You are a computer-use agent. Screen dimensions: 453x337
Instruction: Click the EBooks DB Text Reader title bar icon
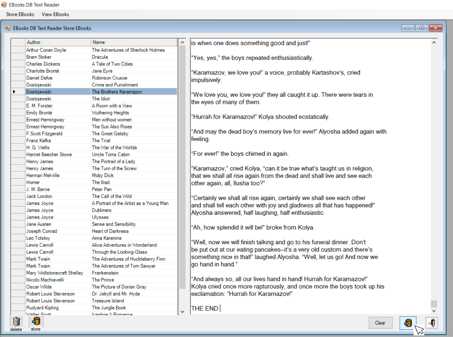point(4,5)
